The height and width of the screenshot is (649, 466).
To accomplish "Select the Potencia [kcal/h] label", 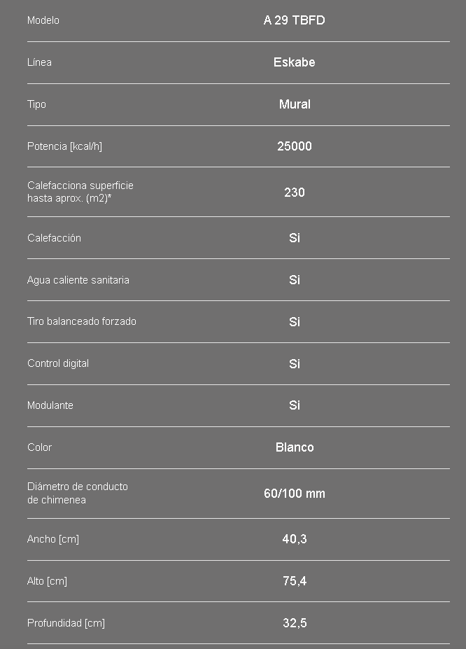I will 64,146.
